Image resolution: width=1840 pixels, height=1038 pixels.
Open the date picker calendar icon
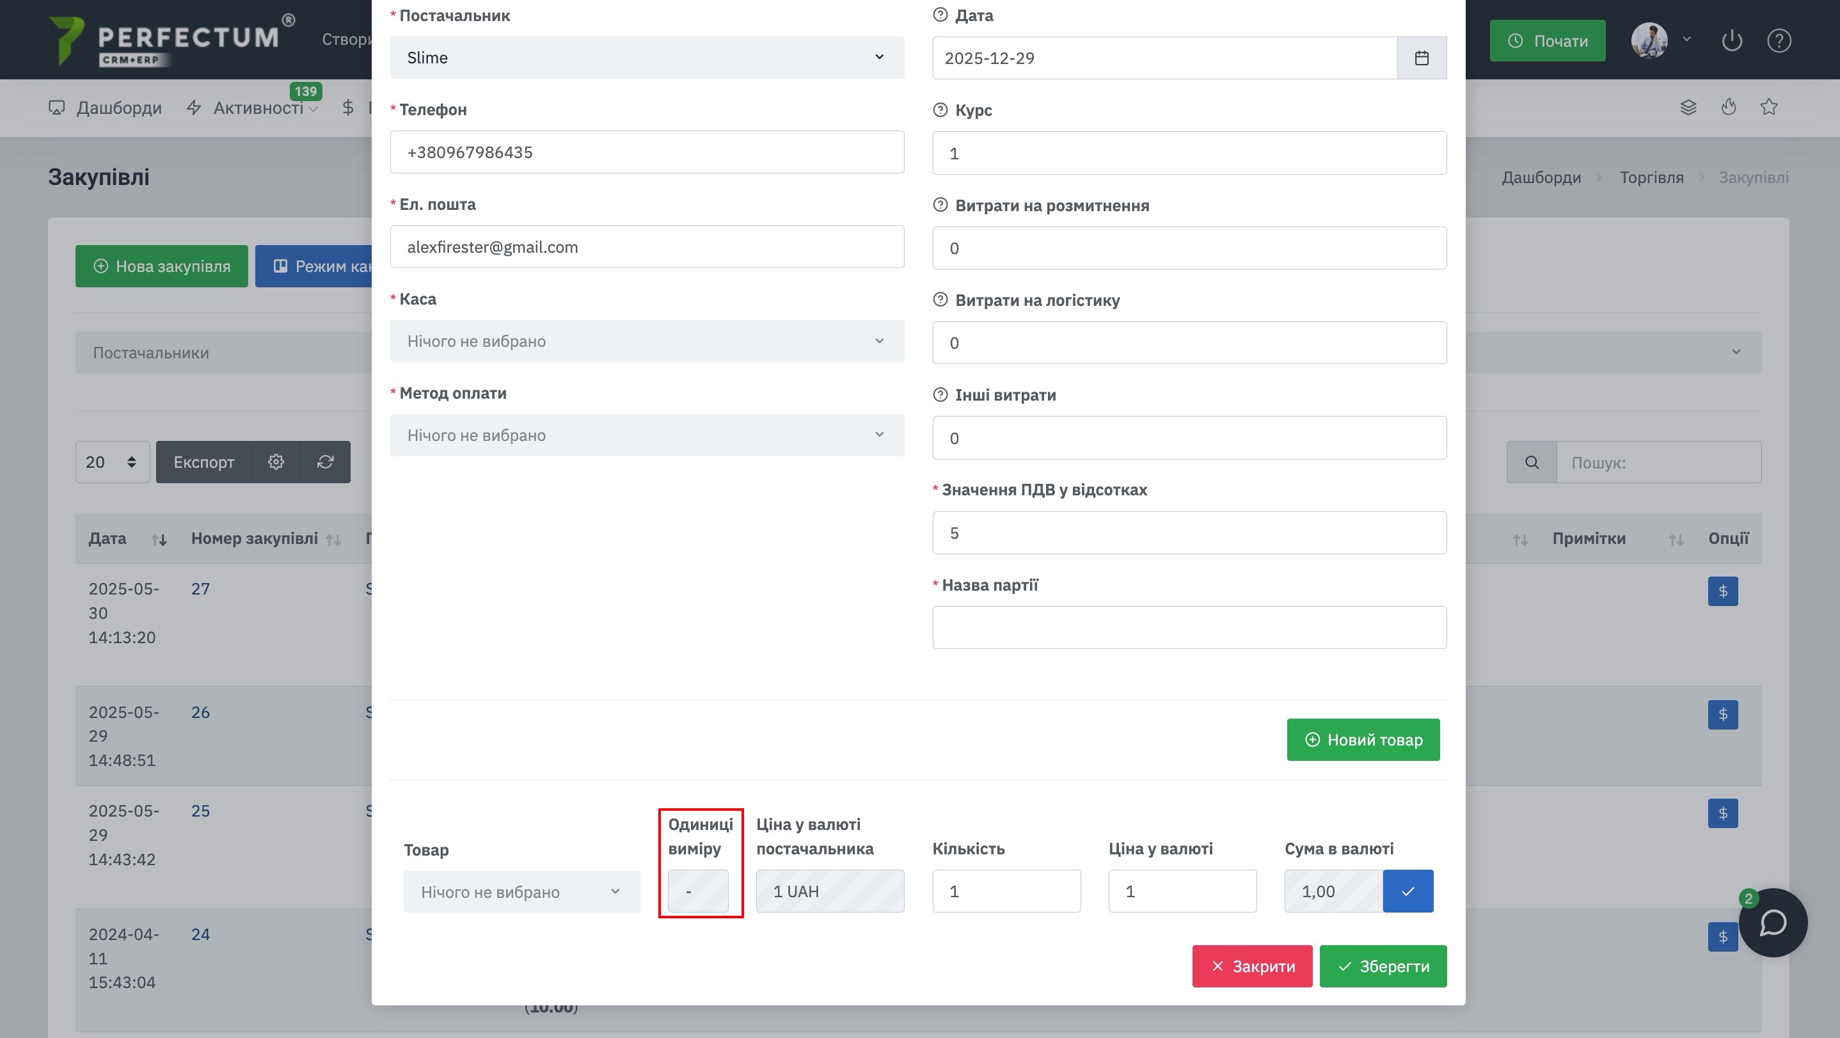pos(1422,58)
